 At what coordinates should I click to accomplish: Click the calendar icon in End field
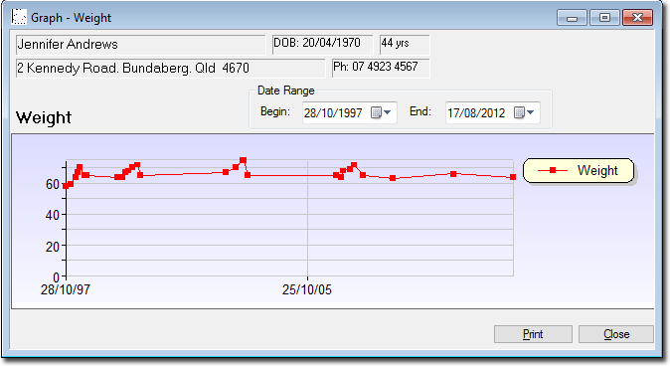point(519,112)
